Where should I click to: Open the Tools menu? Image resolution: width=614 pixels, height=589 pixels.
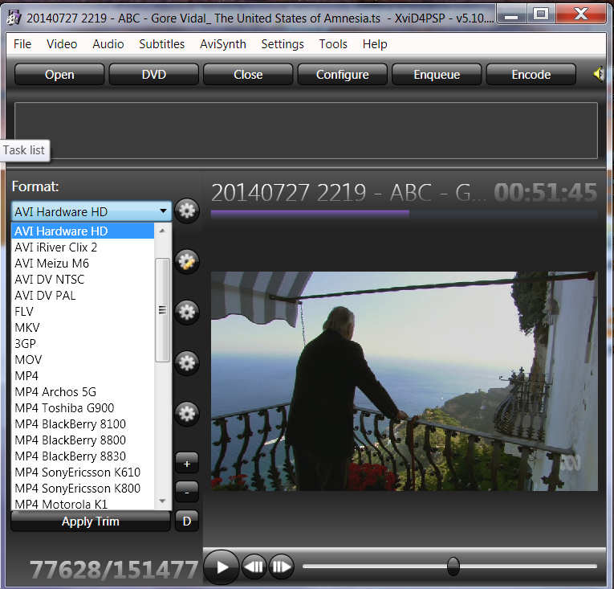(x=333, y=44)
